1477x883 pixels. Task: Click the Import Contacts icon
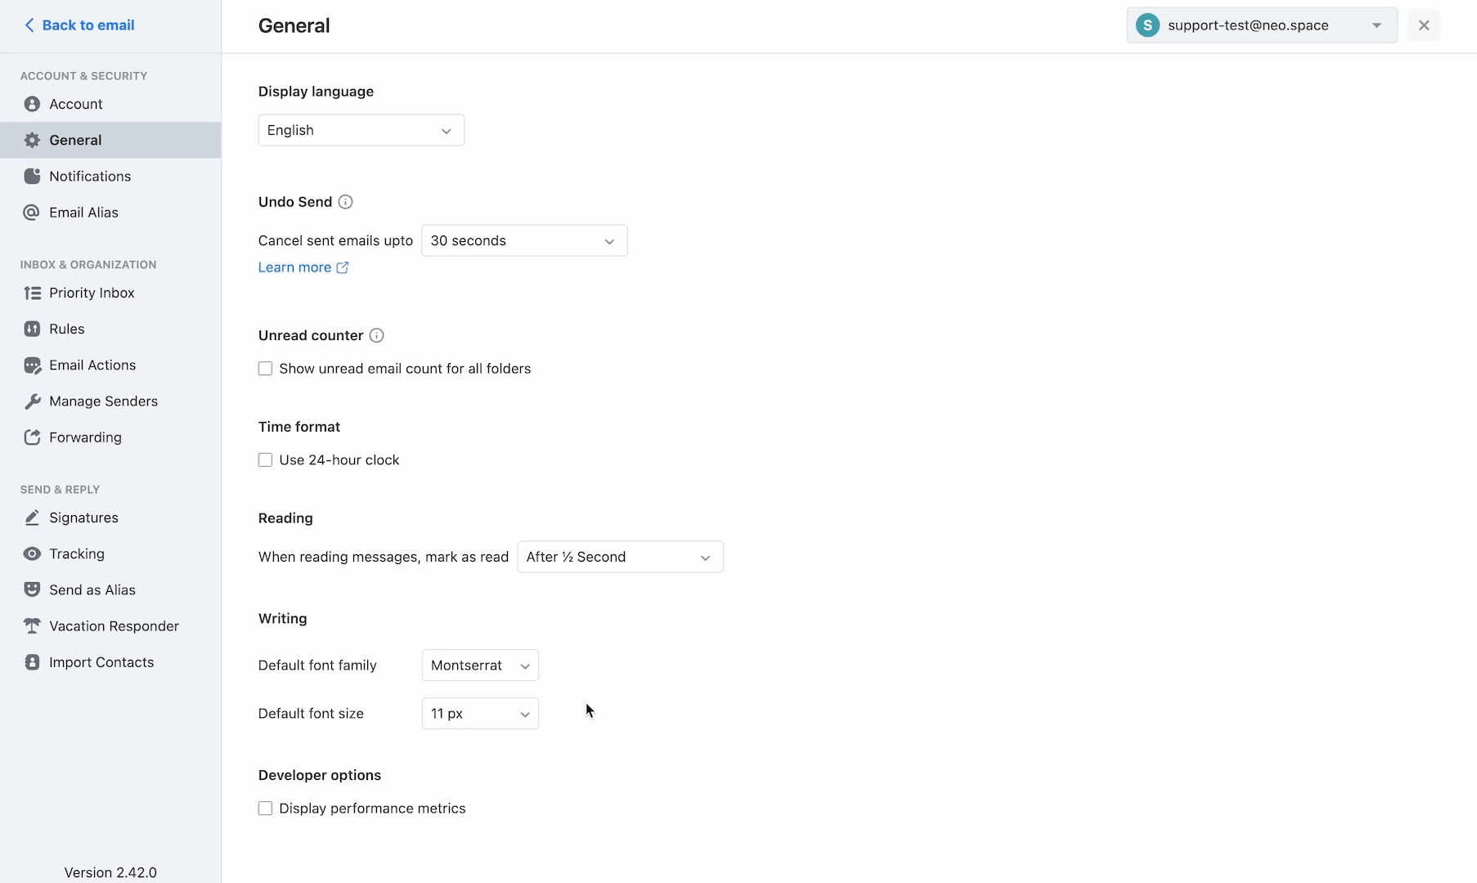click(x=32, y=662)
